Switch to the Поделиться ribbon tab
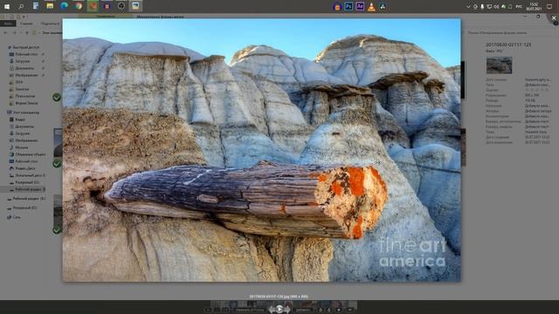Viewport: 559px width, 314px height. pyautogui.click(x=50, y=24)
